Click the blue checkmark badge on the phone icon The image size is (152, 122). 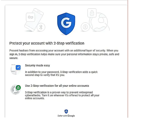(x=18, y=68)
